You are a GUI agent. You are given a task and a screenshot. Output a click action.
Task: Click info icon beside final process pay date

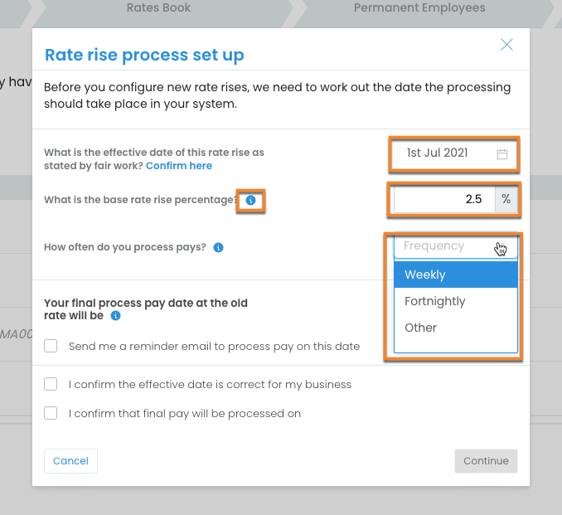tap(116, 316)
